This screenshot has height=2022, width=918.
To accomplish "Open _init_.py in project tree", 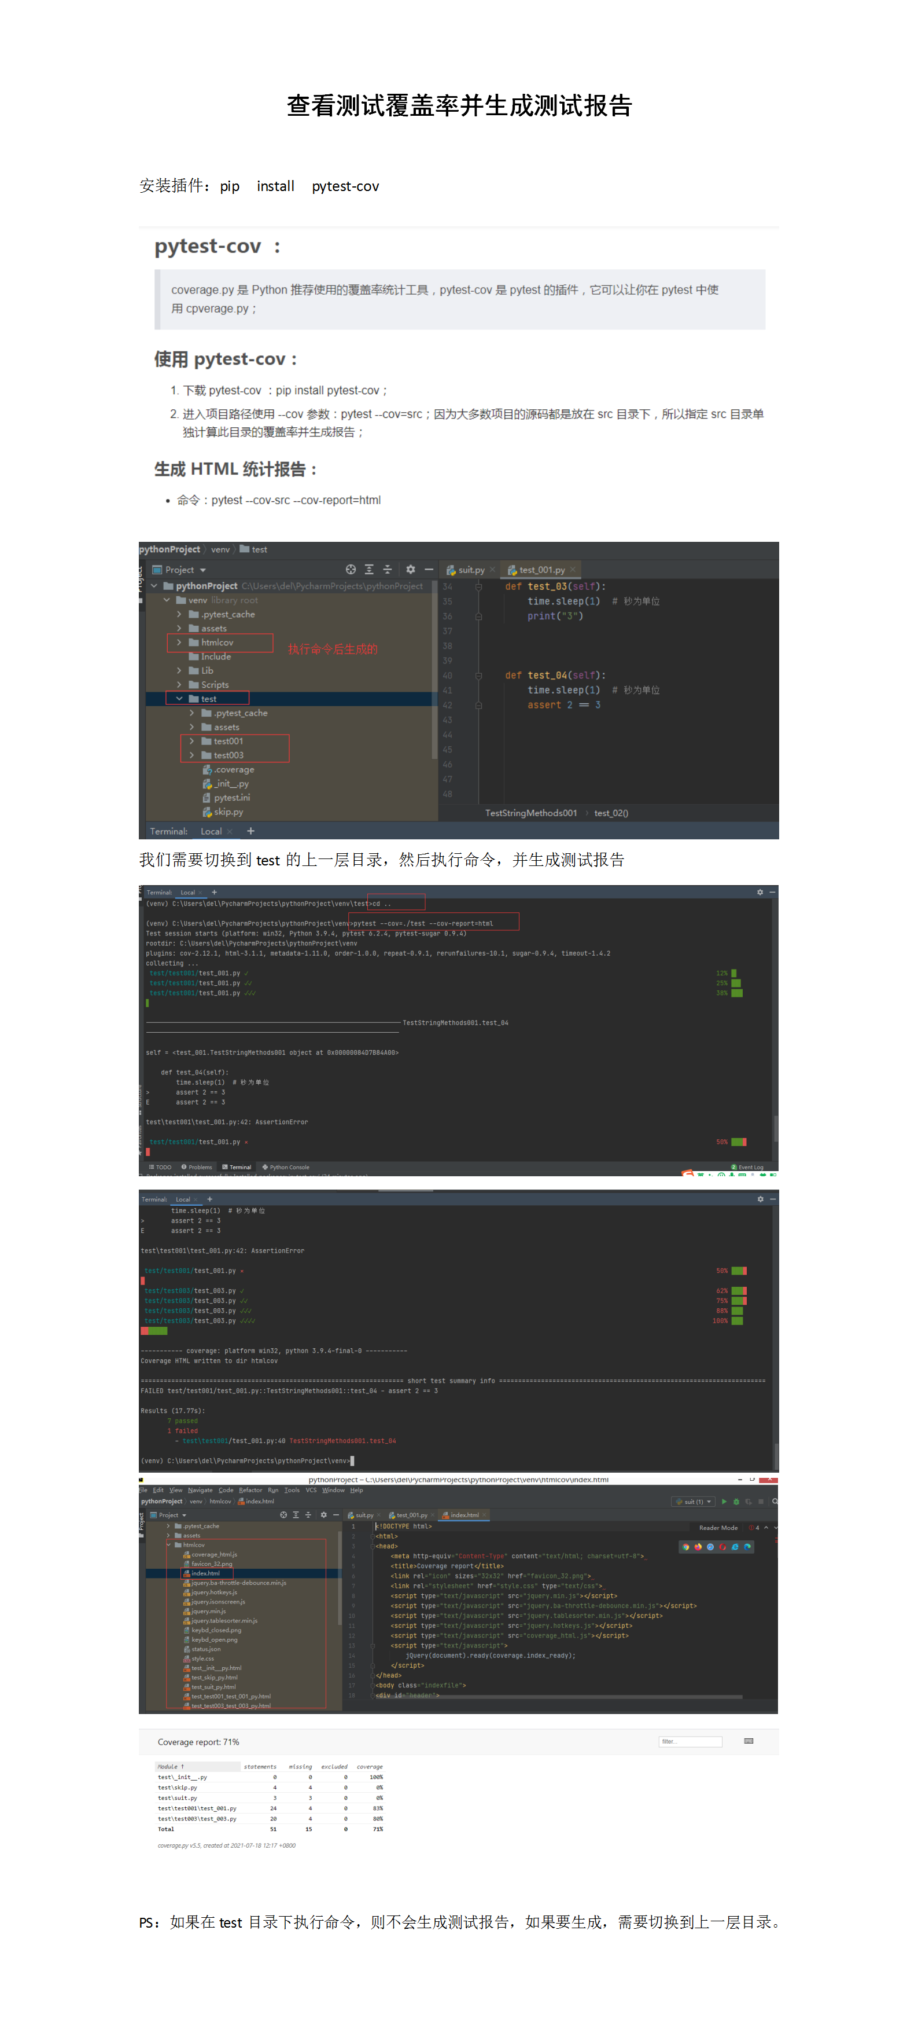I will click(x=226, y=783).
